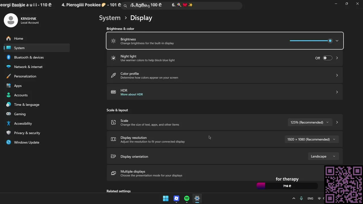The height and width of the screenshot is (204, 363).
Task: Open HDR settings via its chevron
Action: [x=337, y=92]
